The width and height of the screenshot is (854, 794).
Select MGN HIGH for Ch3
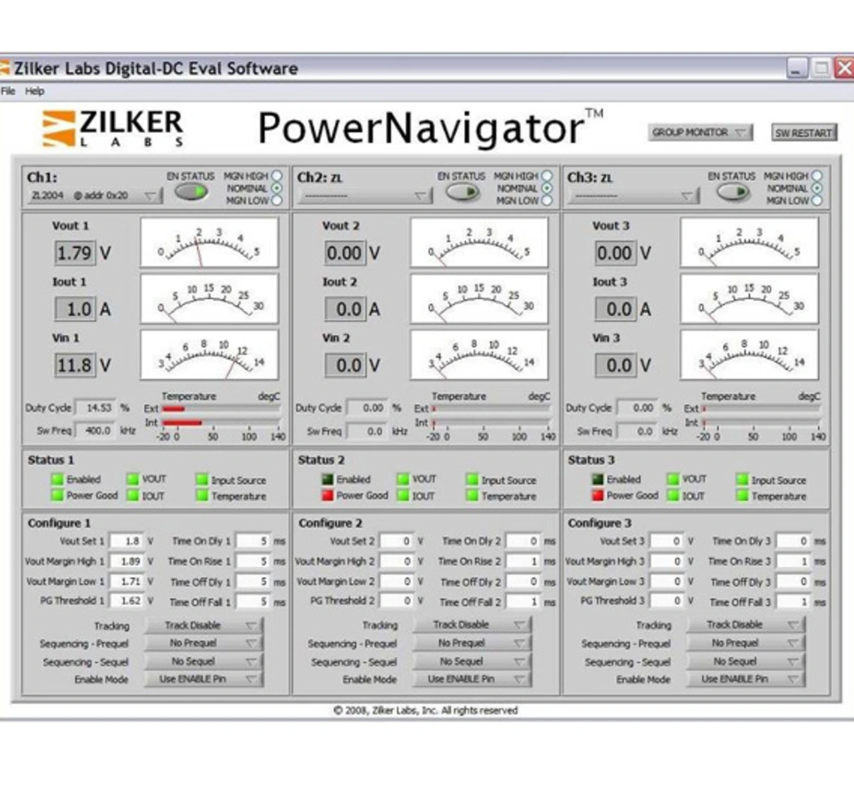(x=817, y=176)
